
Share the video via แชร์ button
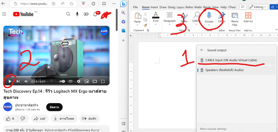point(40,118)
